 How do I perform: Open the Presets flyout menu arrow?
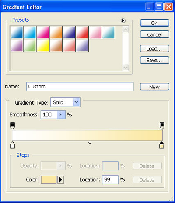[123, 20]
